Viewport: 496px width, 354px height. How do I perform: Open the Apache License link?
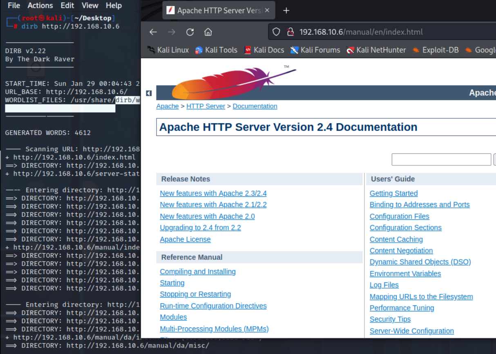tap(185, 239)
